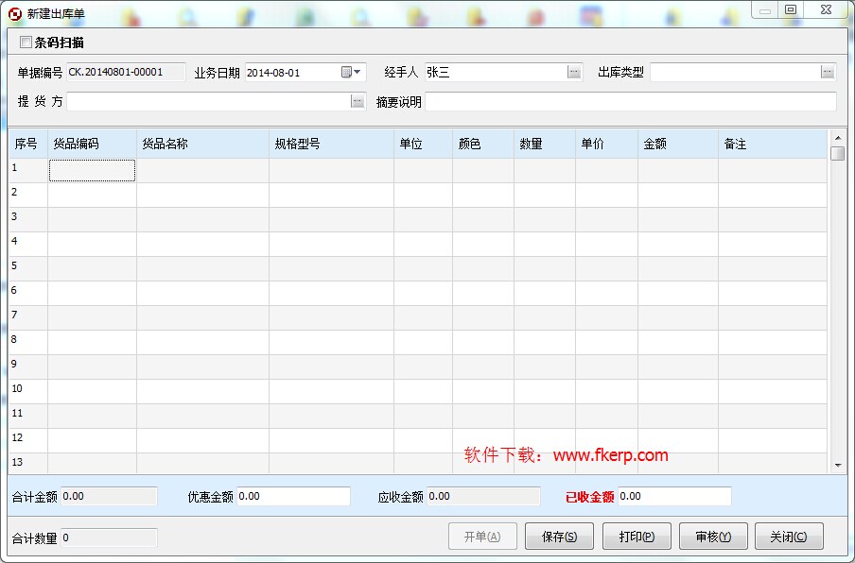Click into the 摘要说明 text field
855x563 pixels.
click(x=630, y=101)
